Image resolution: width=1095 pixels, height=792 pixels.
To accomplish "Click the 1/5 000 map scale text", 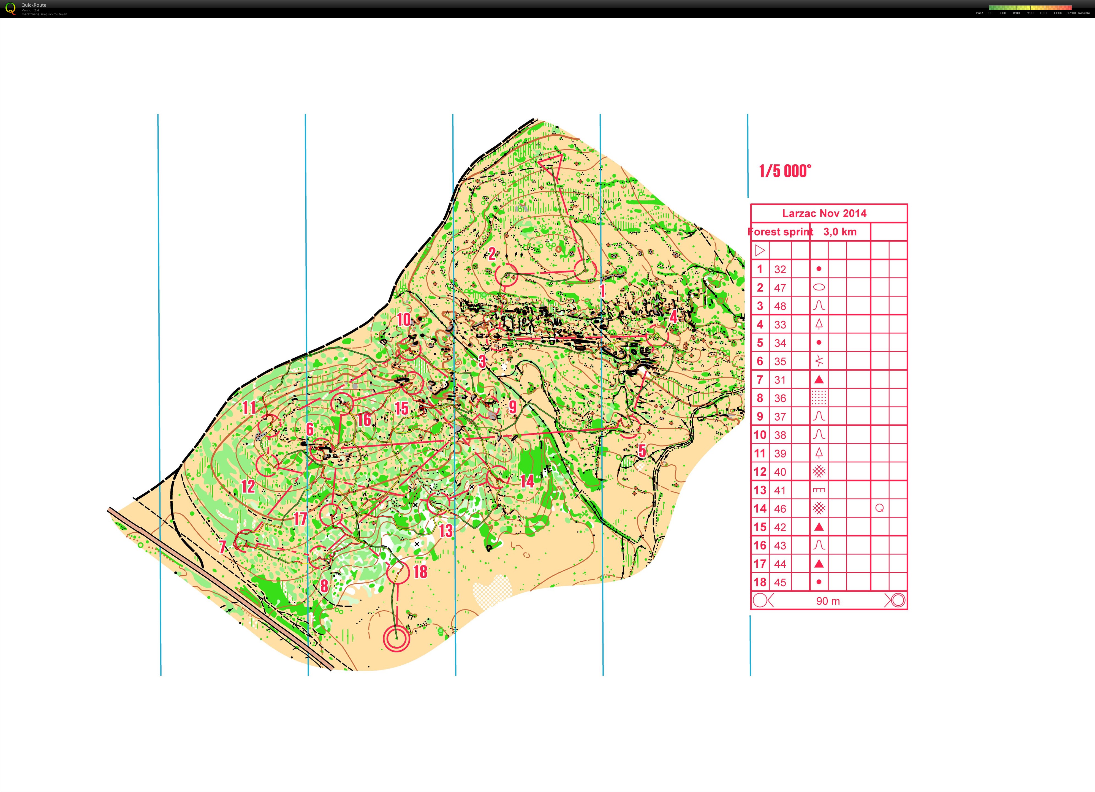I will tap(786, 171).
